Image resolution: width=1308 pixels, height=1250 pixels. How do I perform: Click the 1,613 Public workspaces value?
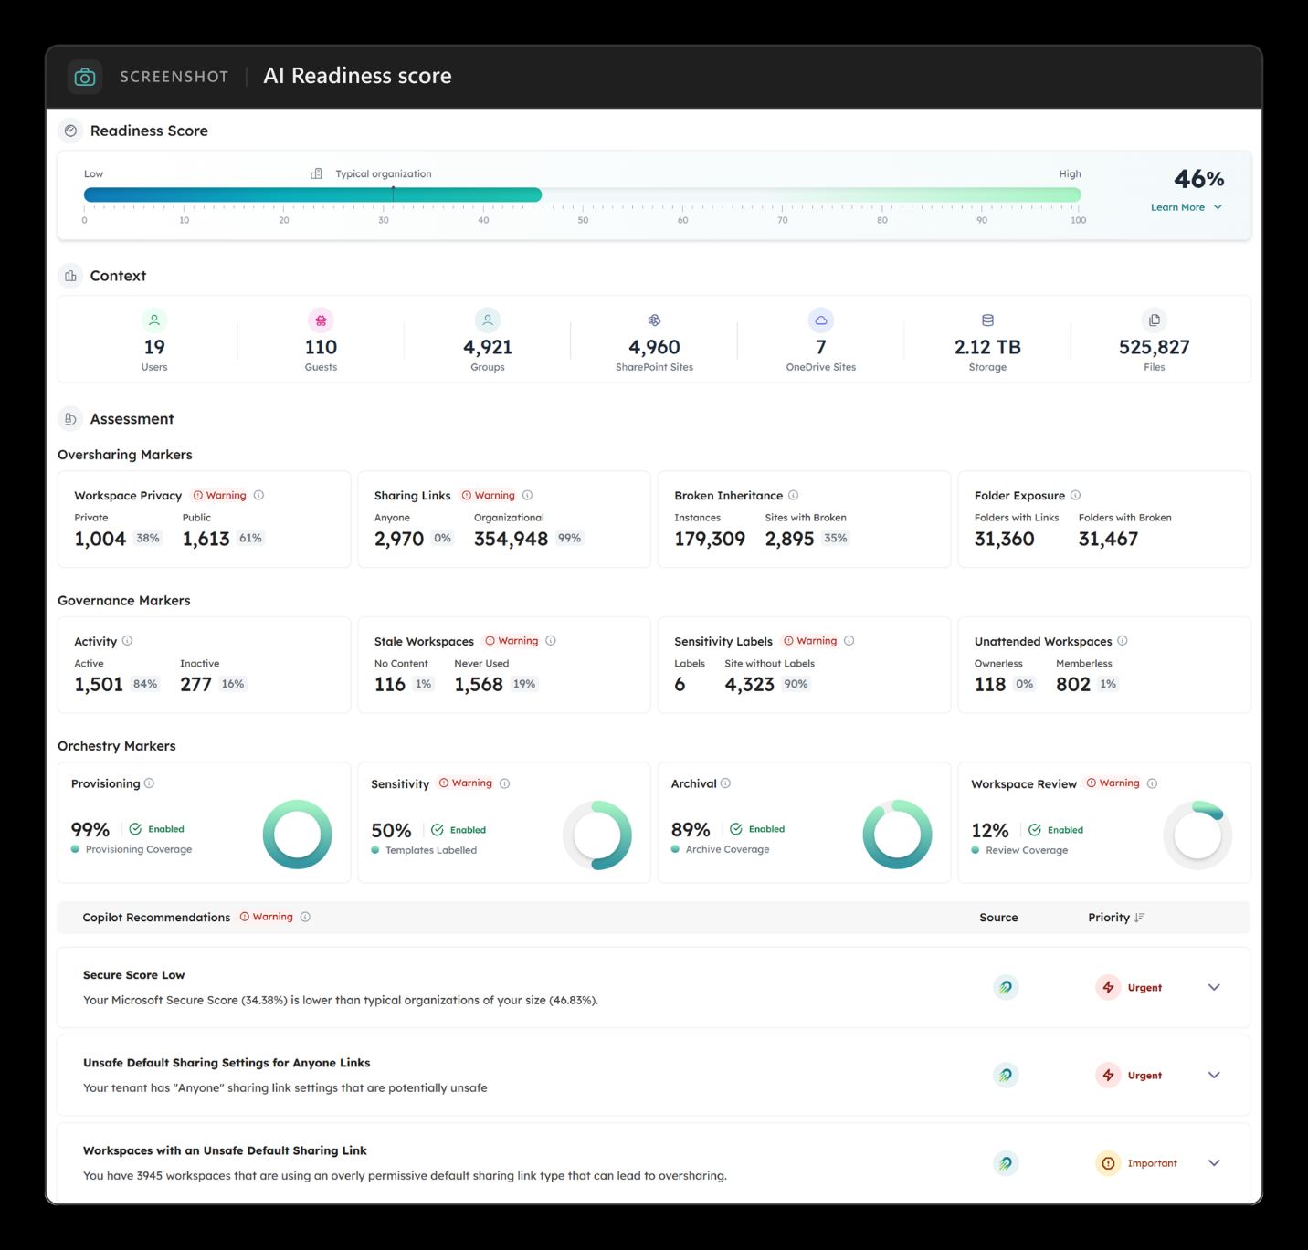coord(206,539)
